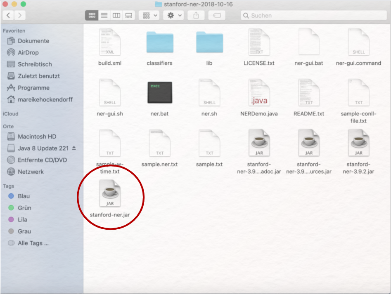Select the stanford-ner.jar icon

pos(110,193)
